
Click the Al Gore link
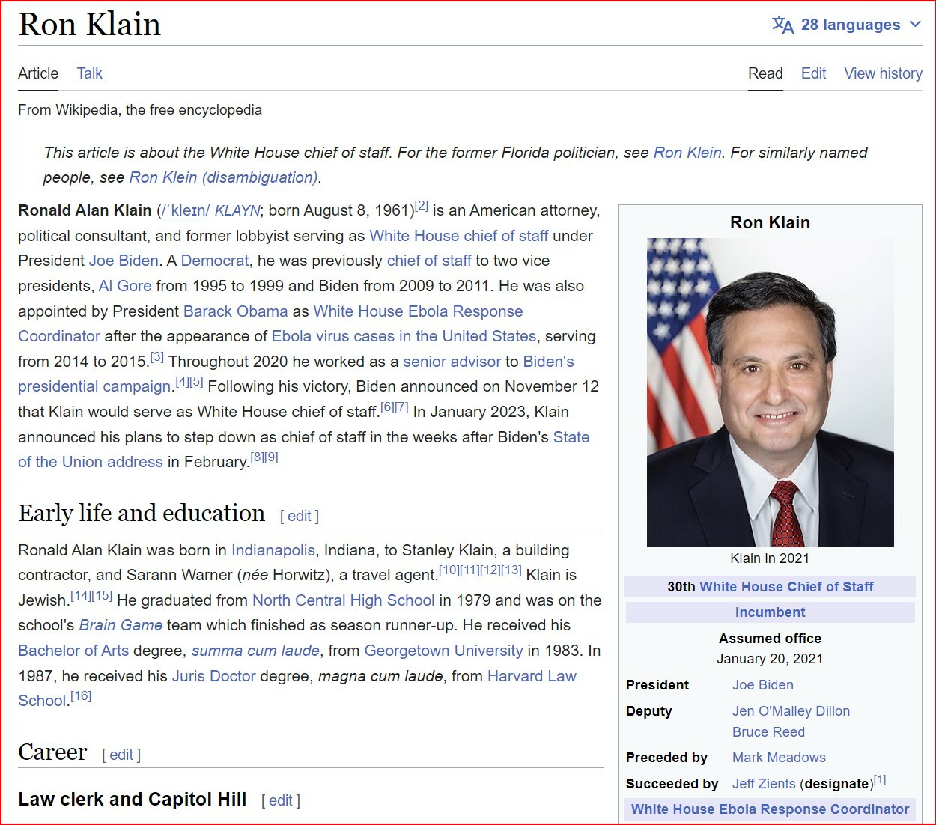click(125, 286)
